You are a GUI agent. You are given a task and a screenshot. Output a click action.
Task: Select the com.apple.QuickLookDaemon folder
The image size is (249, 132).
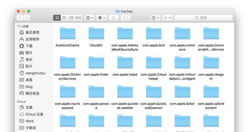(x=154, y=92)
